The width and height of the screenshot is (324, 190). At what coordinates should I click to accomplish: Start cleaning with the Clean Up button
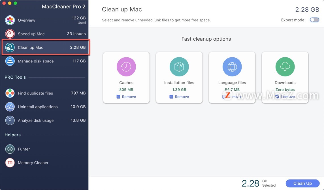click(x=302, y=183)
